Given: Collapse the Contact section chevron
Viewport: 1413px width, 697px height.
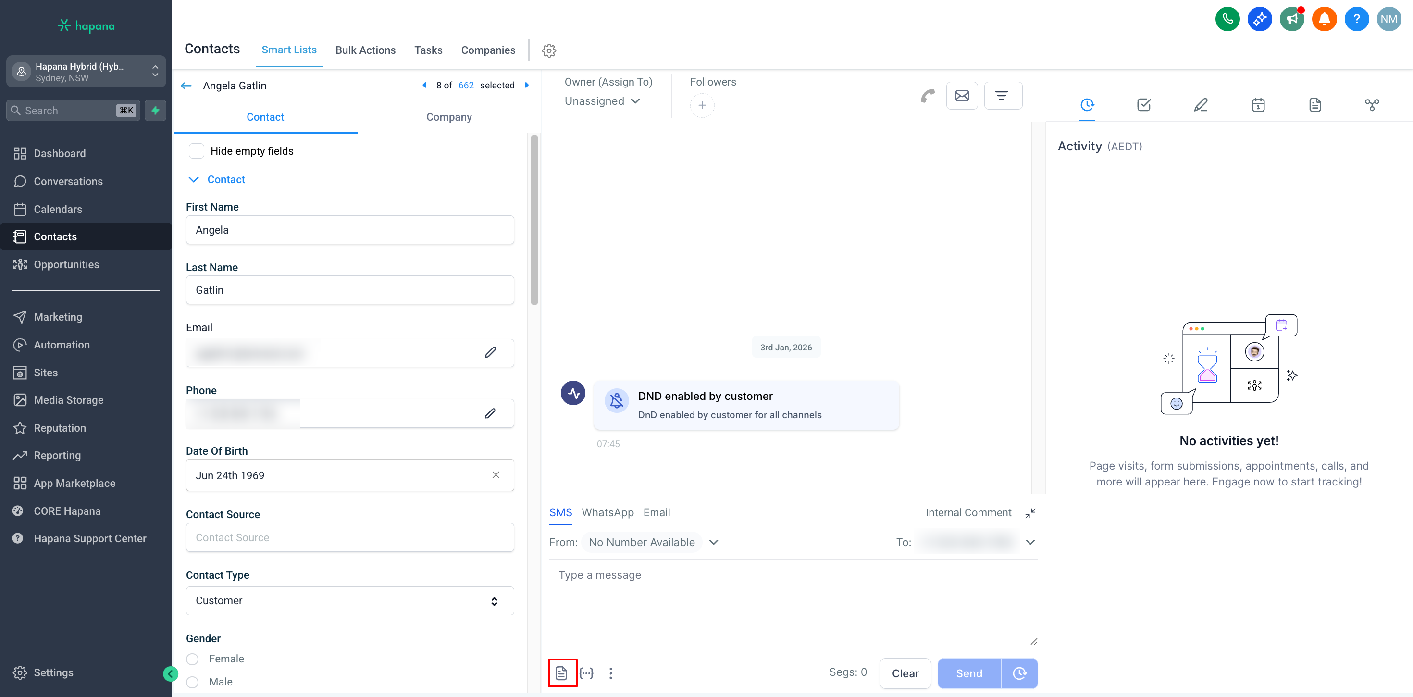Looking at the screenshot, I should coord(194,179).
